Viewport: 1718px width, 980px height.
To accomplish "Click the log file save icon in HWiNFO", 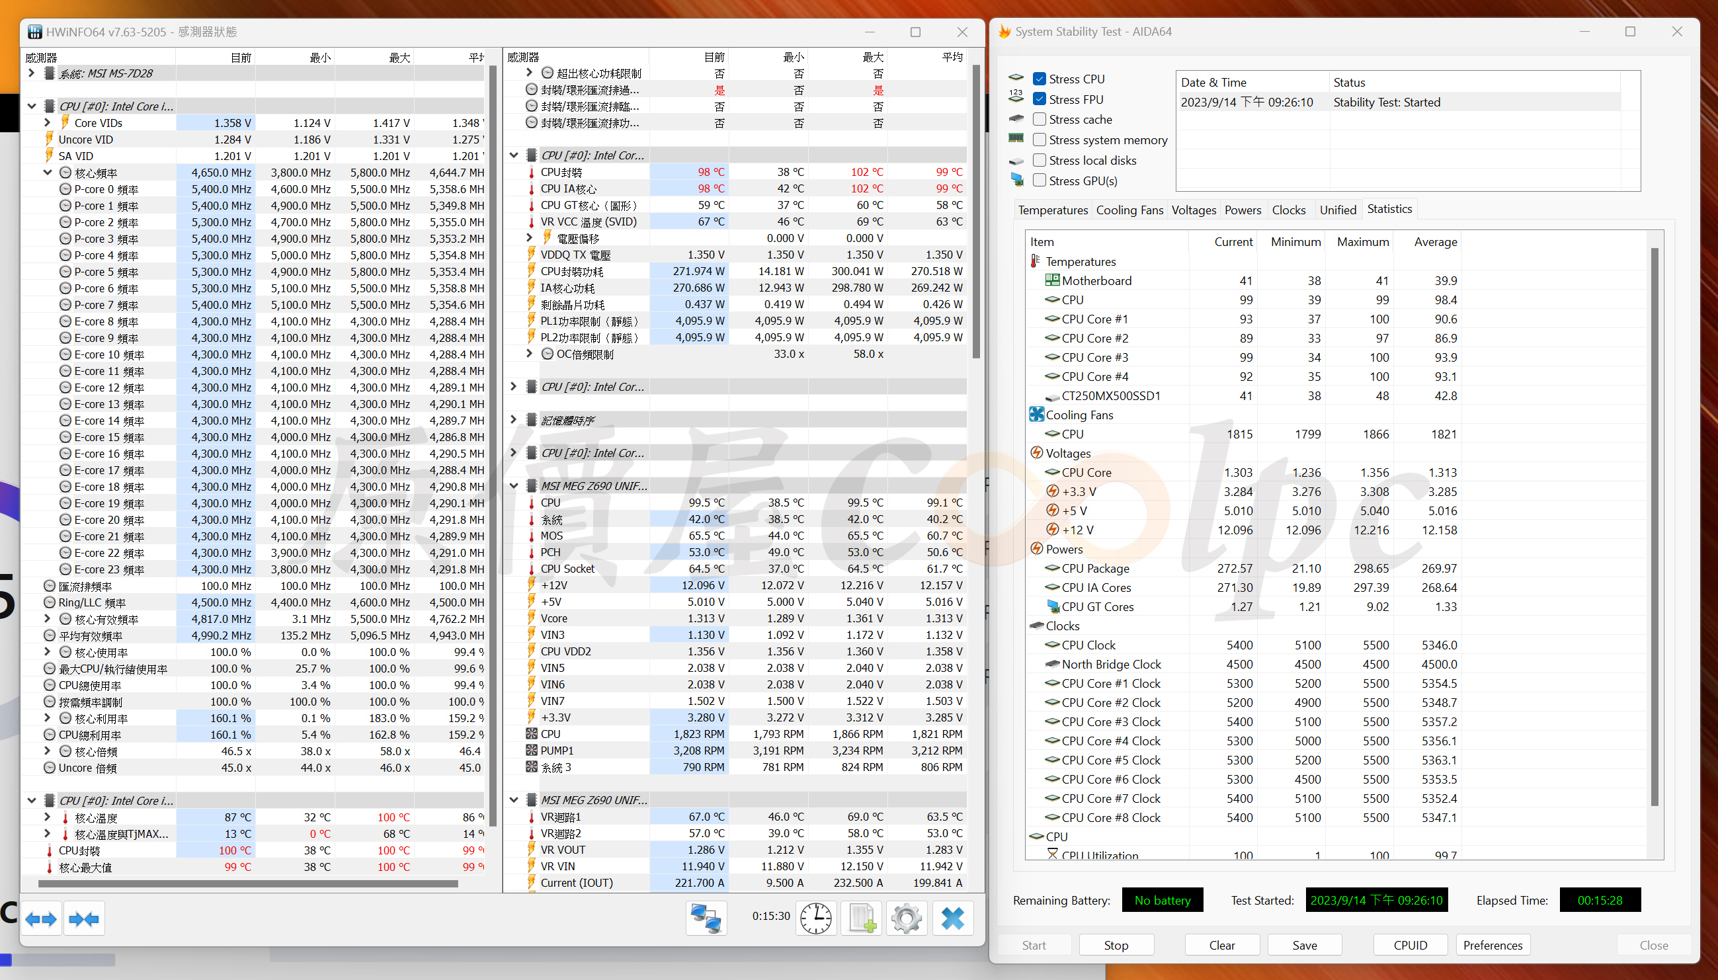I will click(x=862, y=918).
